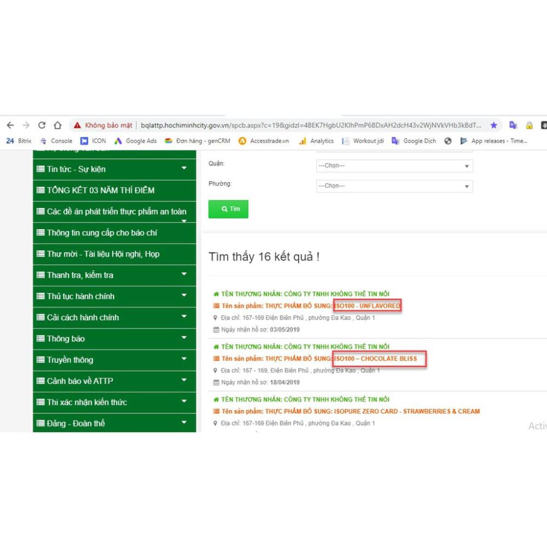
Task: Expand 'Cảnh báo về ATTP' menu
Action: 184,380
